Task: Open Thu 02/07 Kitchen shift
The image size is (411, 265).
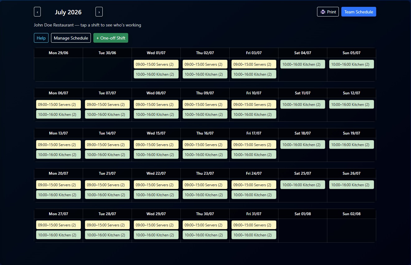Action: (205, 74)
